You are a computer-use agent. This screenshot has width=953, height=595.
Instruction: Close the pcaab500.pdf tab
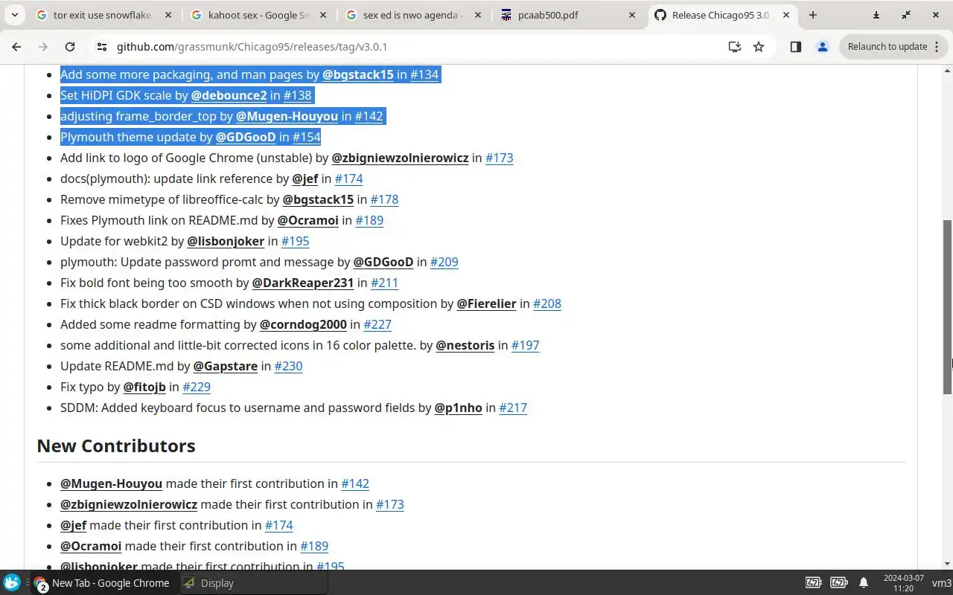click(631, 15)
